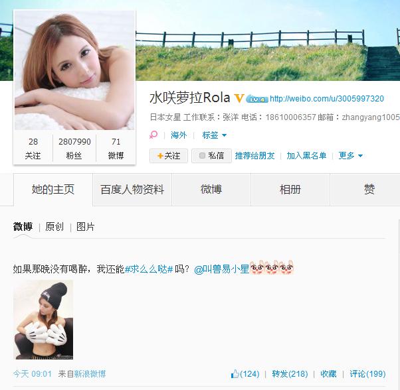Click the bunny emoticons in the post
This screenshot has height=390, width=400.
tap(272, 267)
